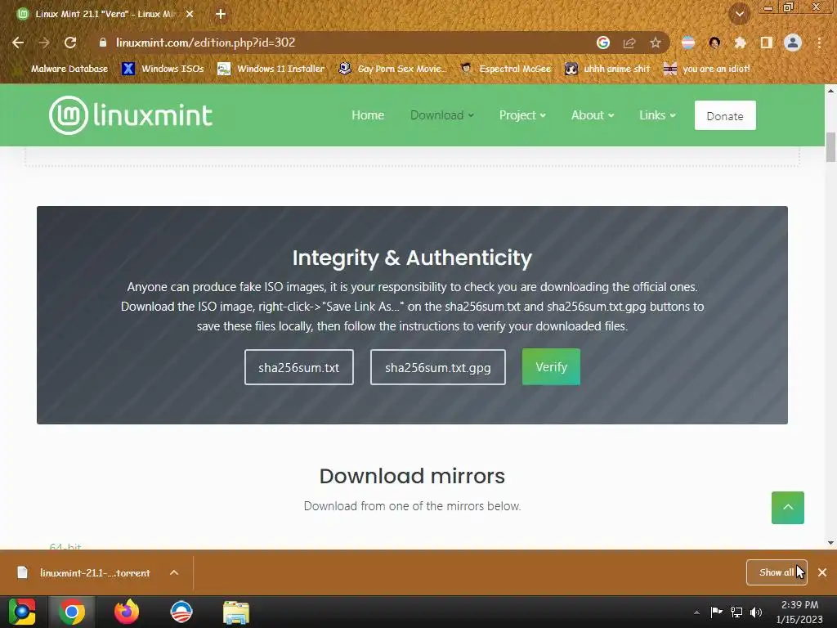Click the sha256sum.txt.gpg button
The height and width of the screenshot is (628, 837).
(438, 367)
